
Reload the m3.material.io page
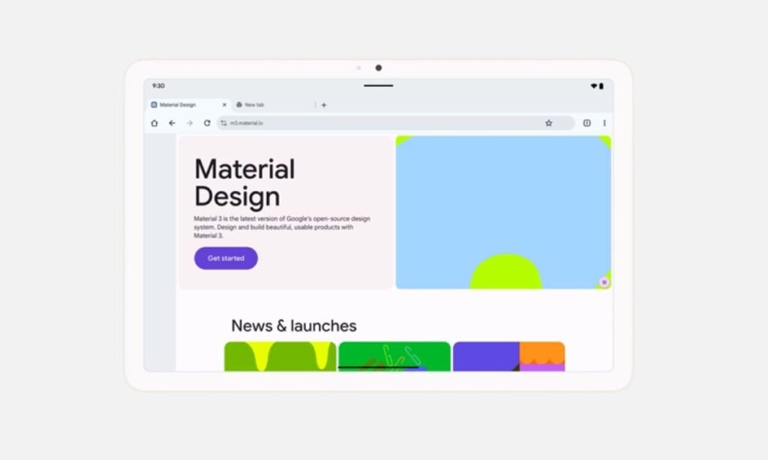coord(207,124)
